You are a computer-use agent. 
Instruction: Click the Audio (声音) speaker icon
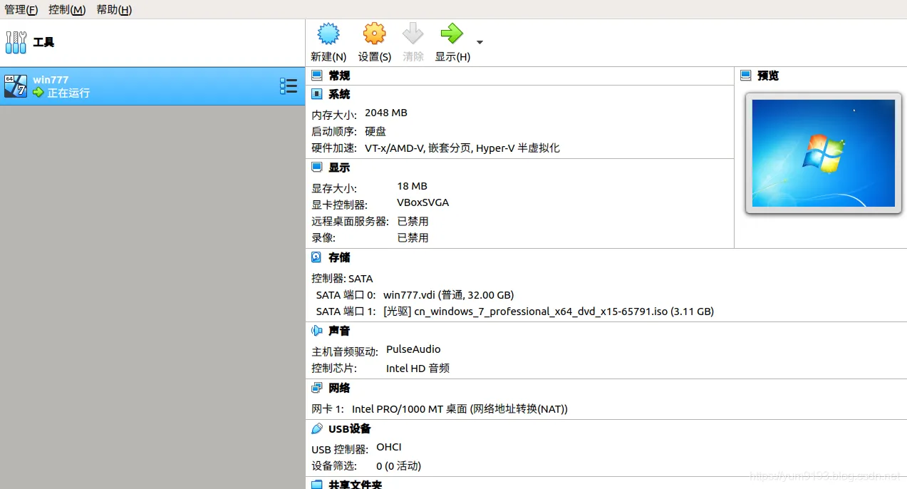(x=317, y=331)
